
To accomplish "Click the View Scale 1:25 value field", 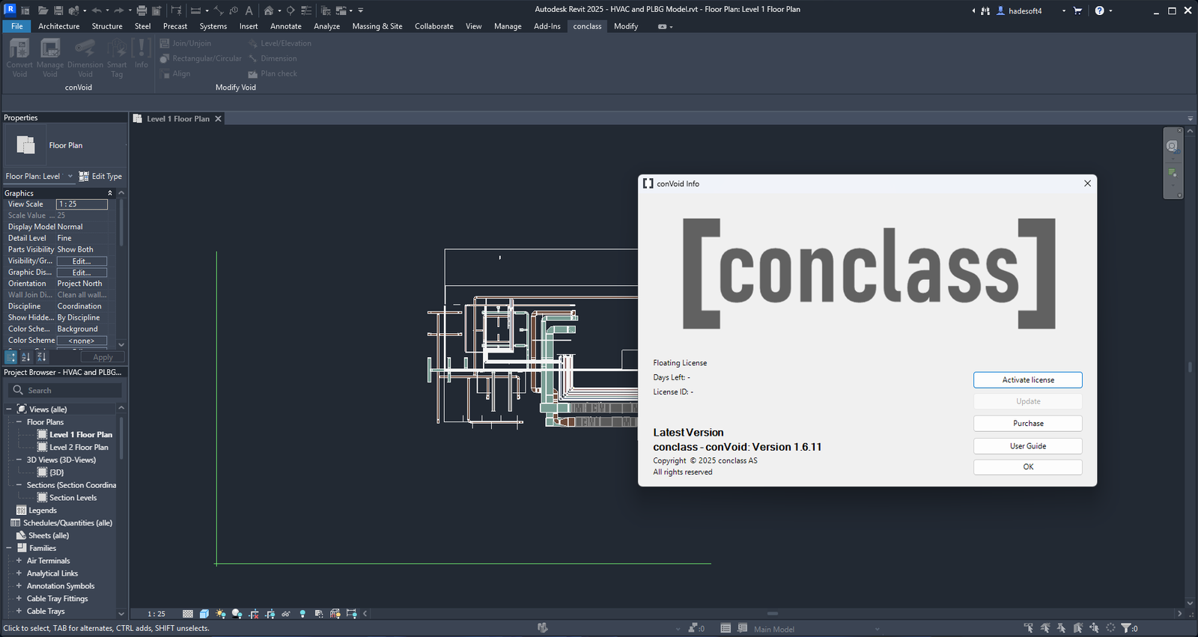I will pyautogui.click(x=82, y=204).
